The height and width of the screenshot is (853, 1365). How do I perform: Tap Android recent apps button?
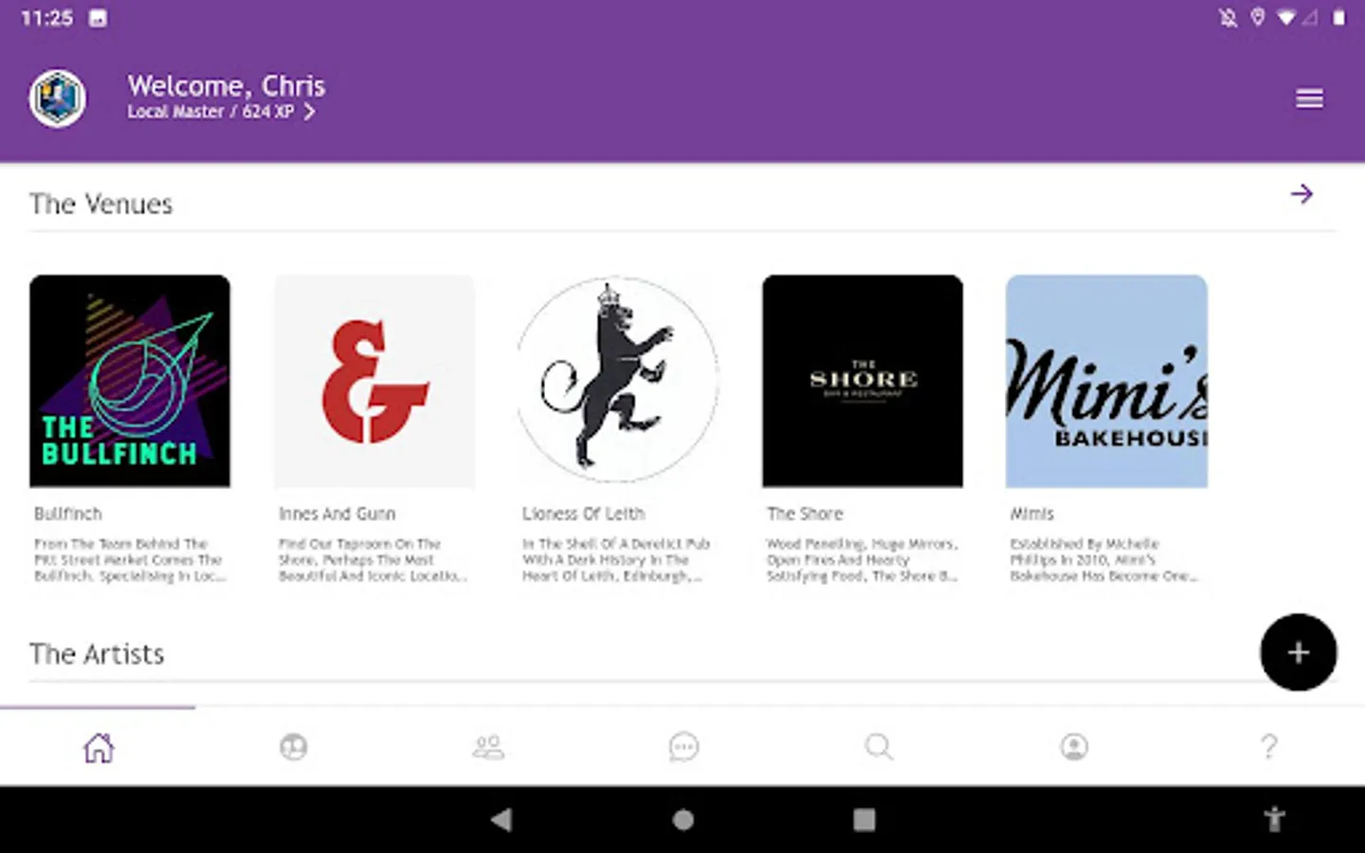coord(864,820)
